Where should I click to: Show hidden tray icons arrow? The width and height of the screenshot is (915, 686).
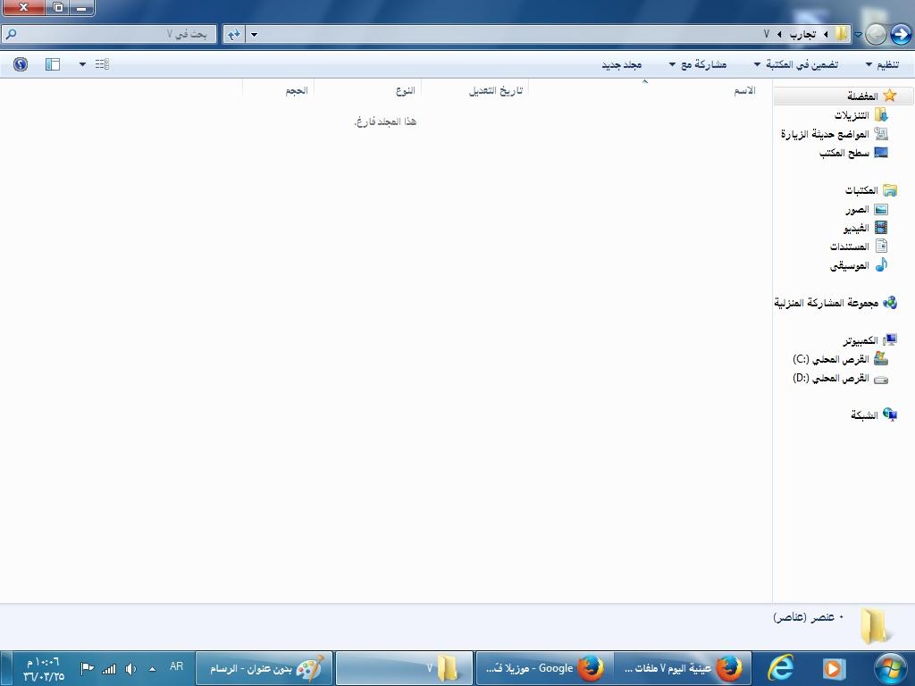click(x=152, y=669)
